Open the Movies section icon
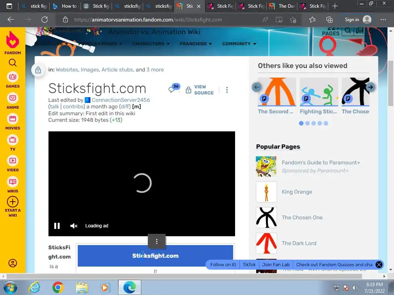Screen dimensions: 394x295 (13, 119)
